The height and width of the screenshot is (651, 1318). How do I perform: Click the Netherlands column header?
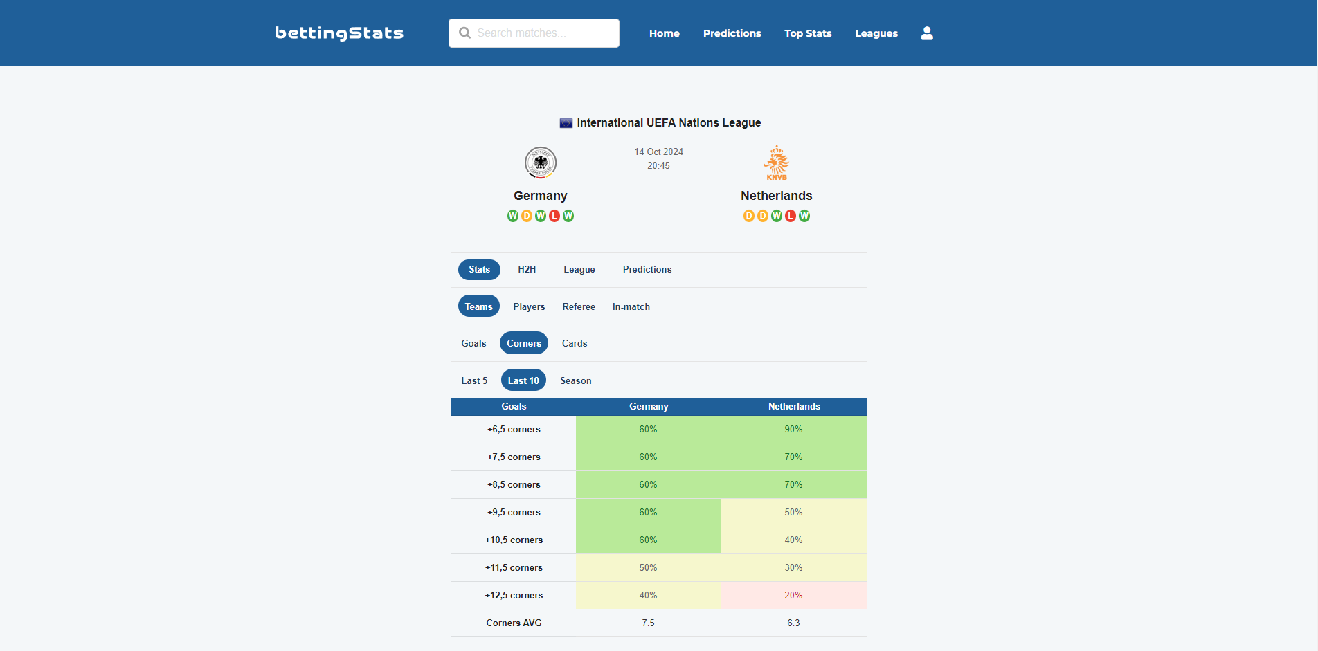pyautogui.click(x=794, y=407)
